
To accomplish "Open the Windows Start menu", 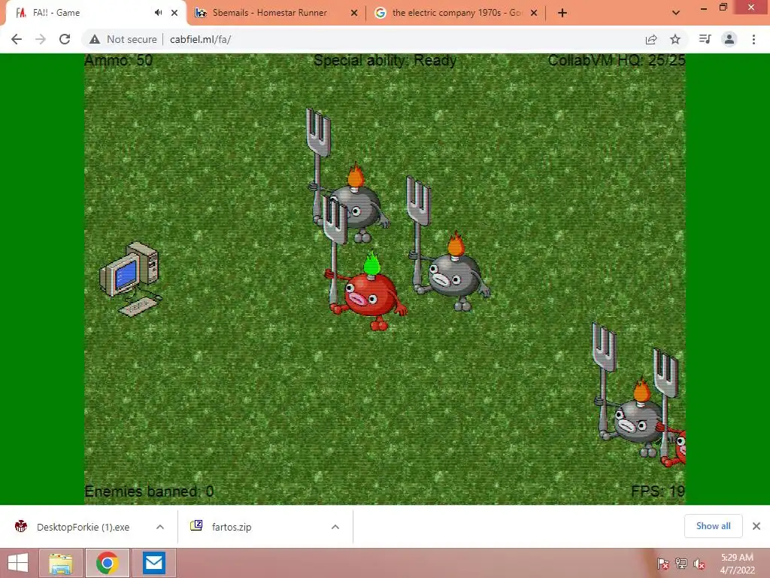I will [18, 563].
